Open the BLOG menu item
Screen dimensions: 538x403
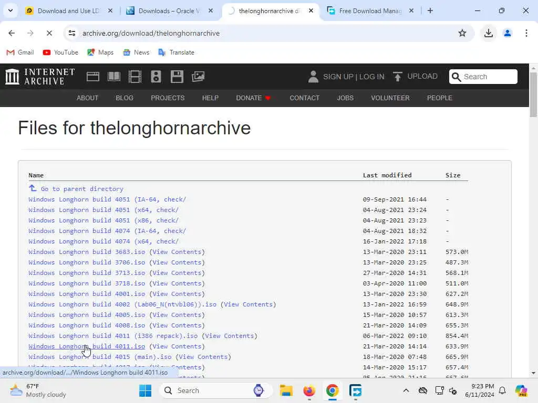coord(124,98)
